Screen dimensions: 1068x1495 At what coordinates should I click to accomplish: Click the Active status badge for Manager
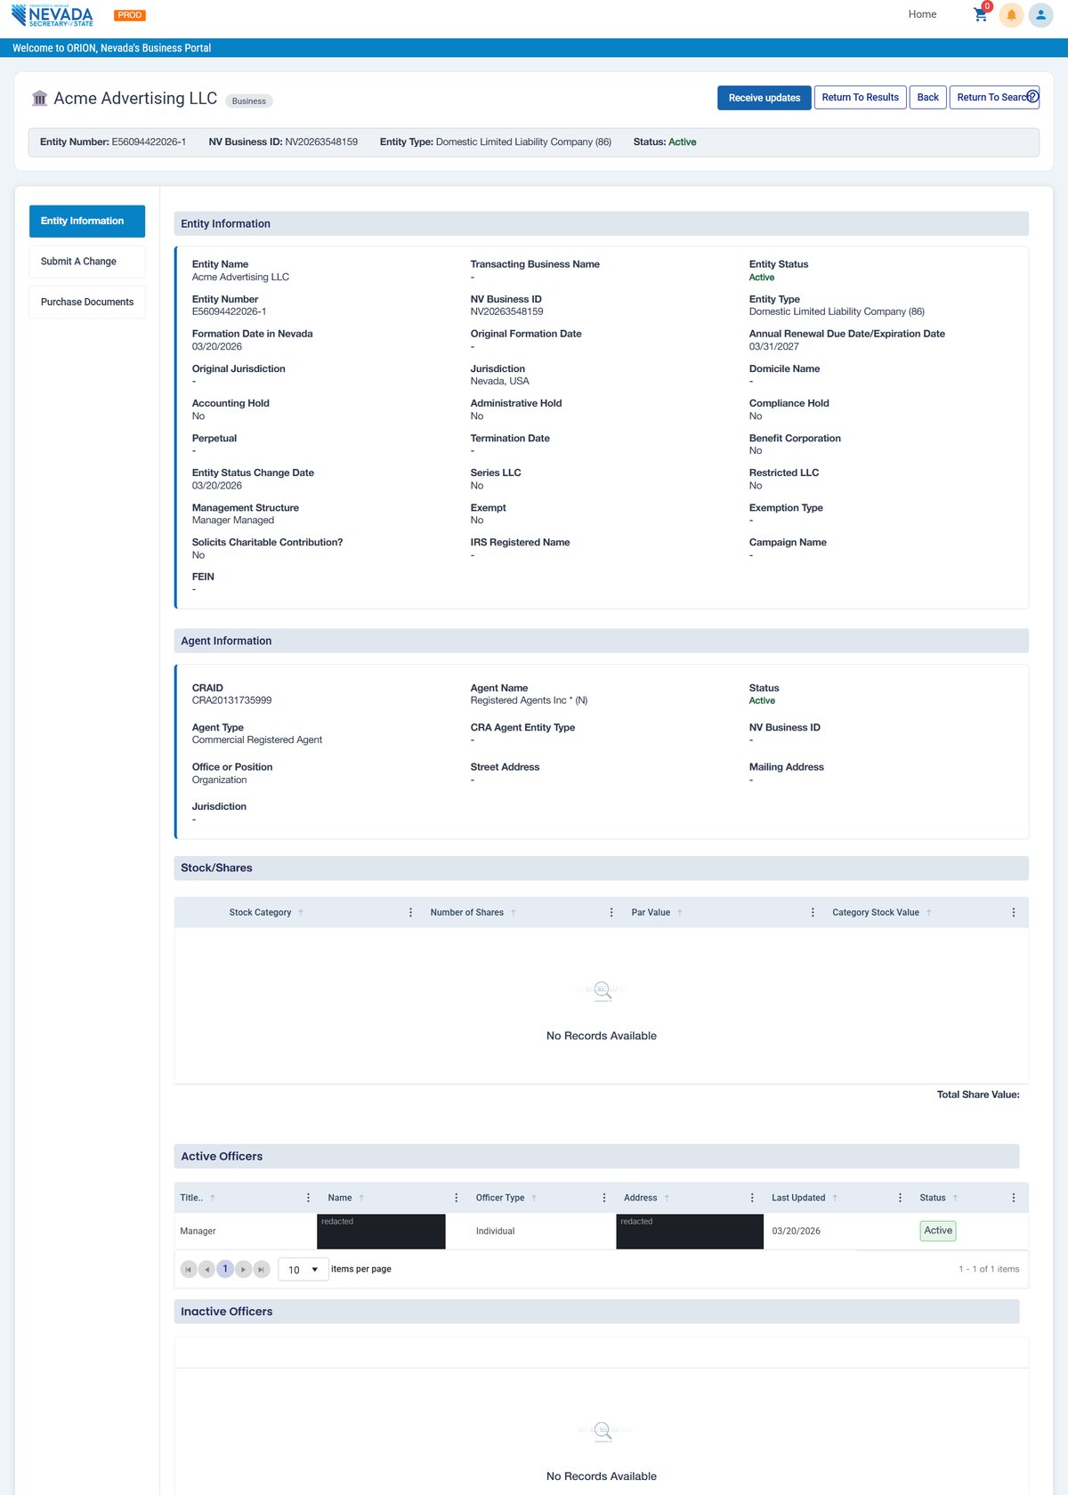938,1231
